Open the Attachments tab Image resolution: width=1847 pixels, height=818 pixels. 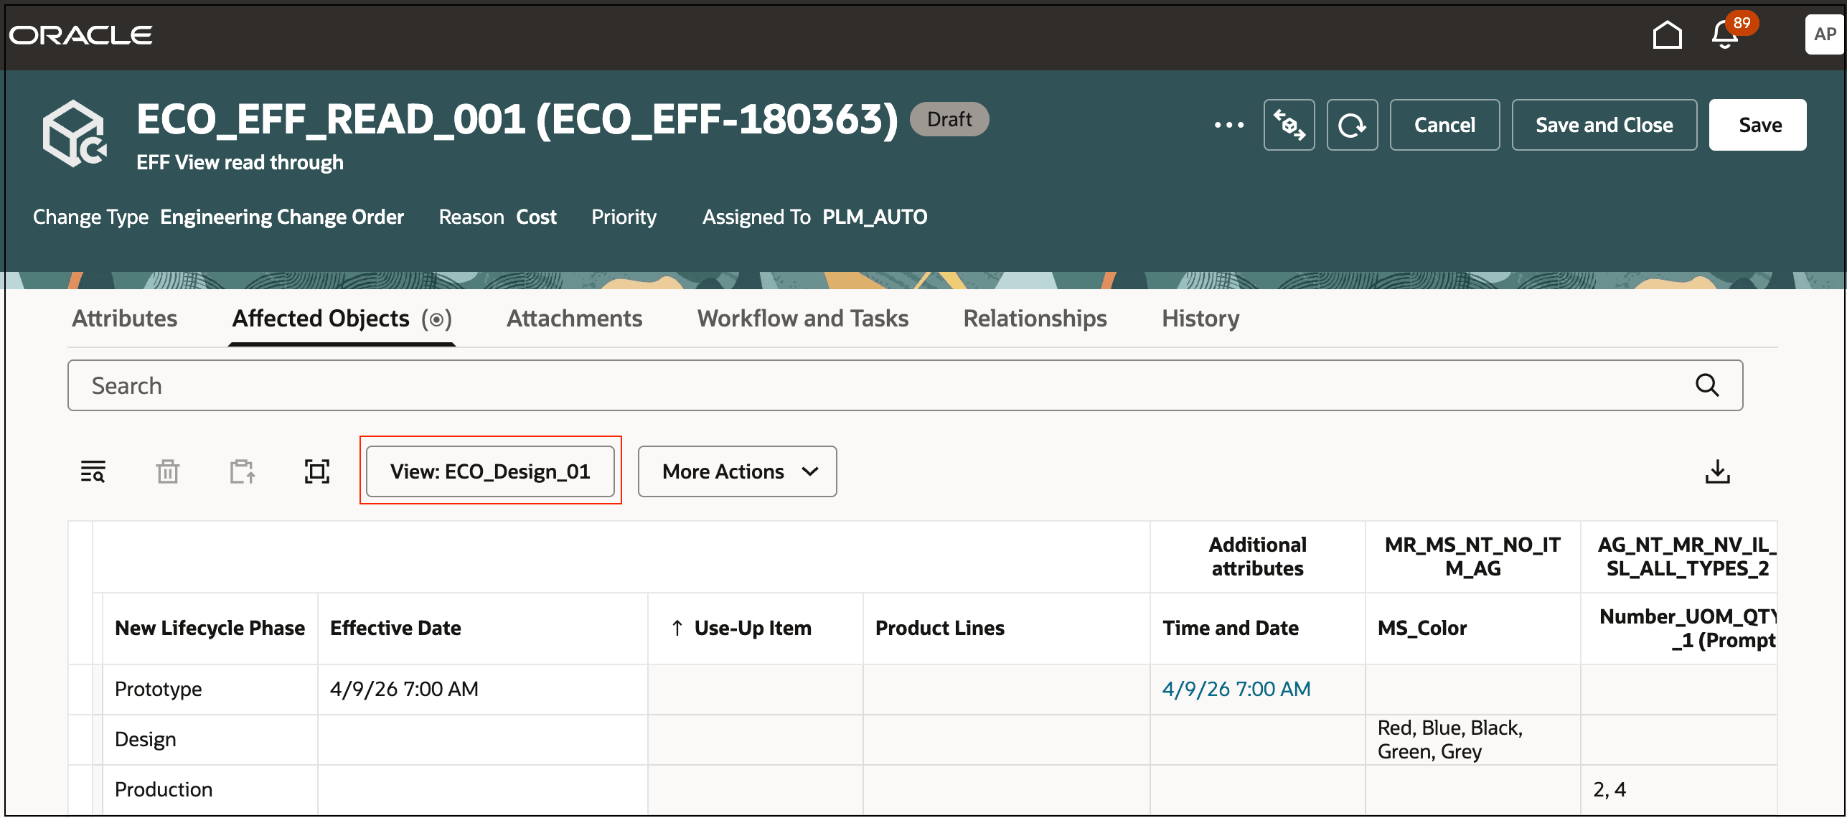(x=574, y=319)
